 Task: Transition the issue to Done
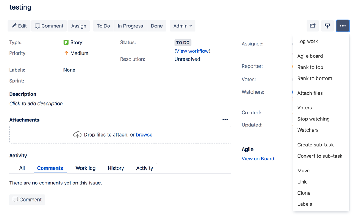coord(157,26)
